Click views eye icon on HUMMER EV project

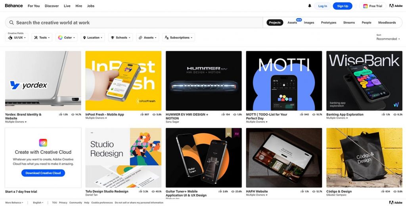pos(235,114)
